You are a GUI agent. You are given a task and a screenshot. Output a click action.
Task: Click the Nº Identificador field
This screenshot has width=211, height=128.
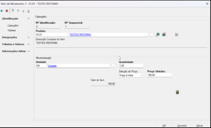pyautogui.click(x=48, y=27)
